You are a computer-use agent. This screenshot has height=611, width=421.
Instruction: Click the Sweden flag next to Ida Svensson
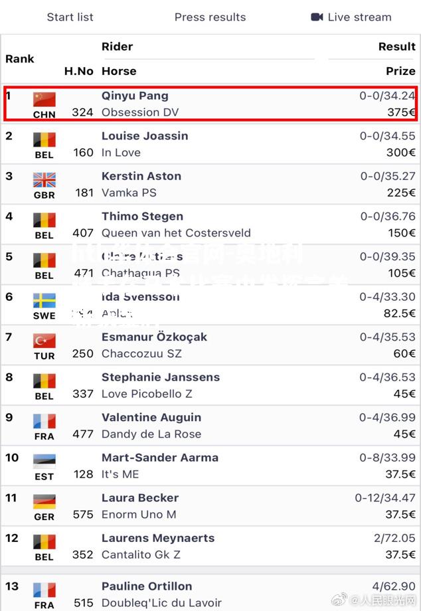click(x=44, y=300)
